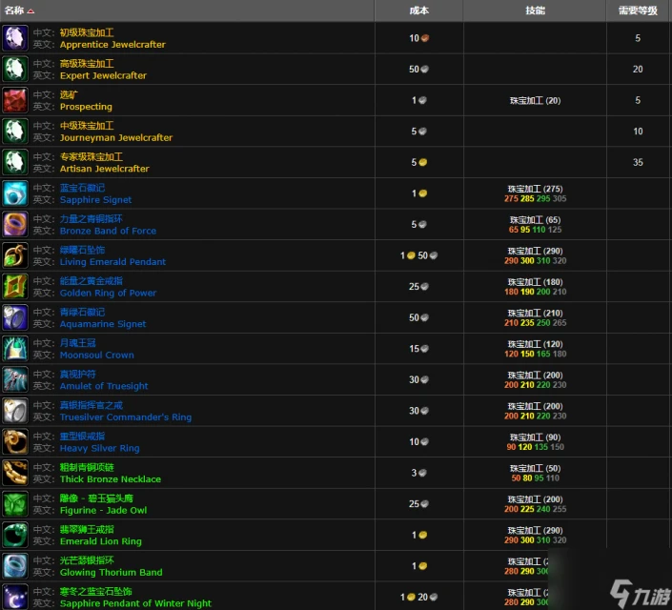Sort by the 需要等级 column header
672x610 pixels.
638,10
